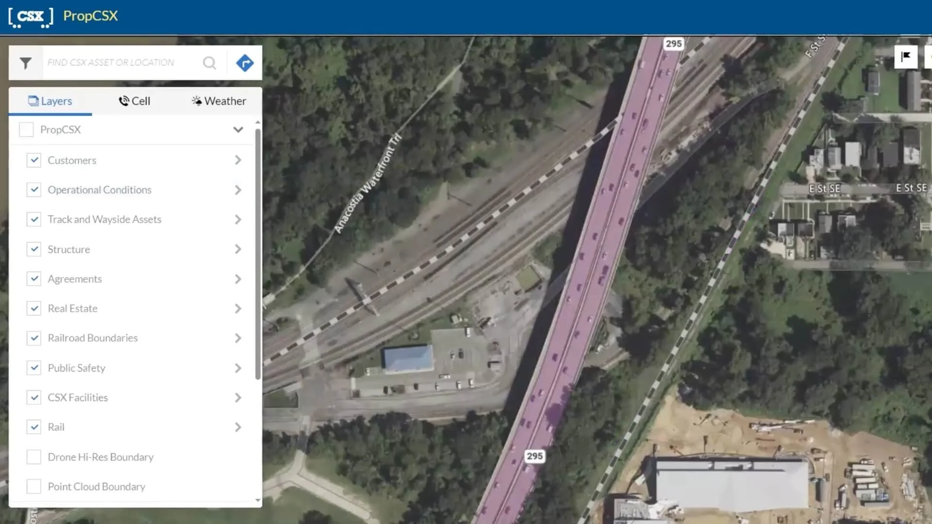The image size is (932, 524).
Task: Toggle the PropCSX master checkbox
Action: click(26, 130)
